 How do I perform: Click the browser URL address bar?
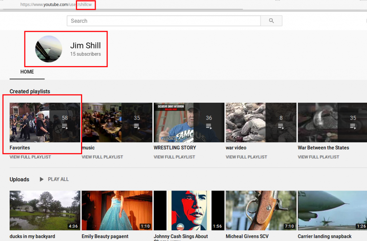point(143,5)
